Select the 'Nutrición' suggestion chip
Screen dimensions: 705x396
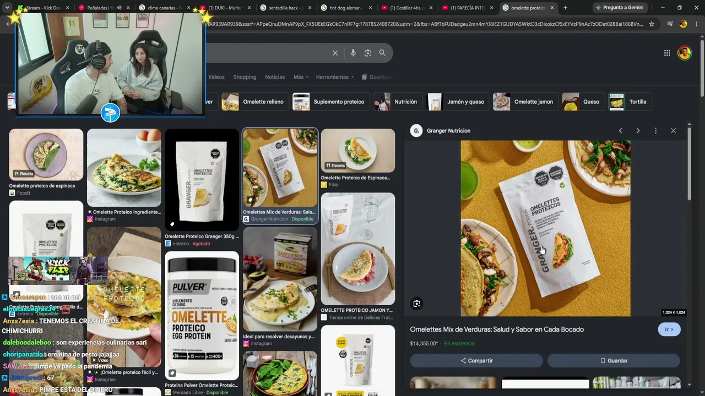pyautogui.click(x=397, y=102)
